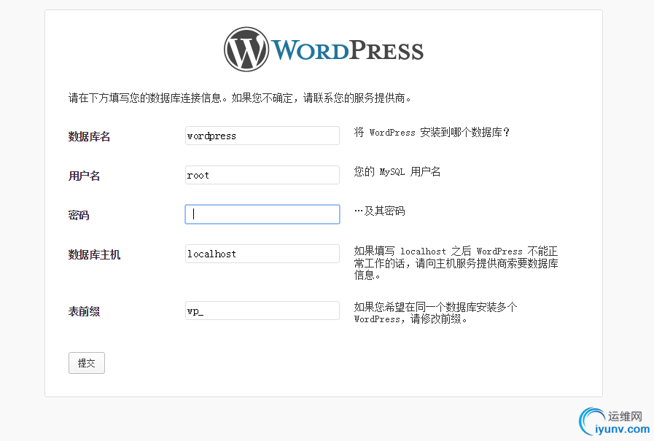Click the 数据库主机 field containing localhost

pyautogui.click(x=262, y=254)
